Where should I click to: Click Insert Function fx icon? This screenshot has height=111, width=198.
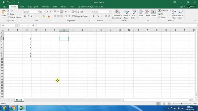pyautogui.click(x=33, y=25)
